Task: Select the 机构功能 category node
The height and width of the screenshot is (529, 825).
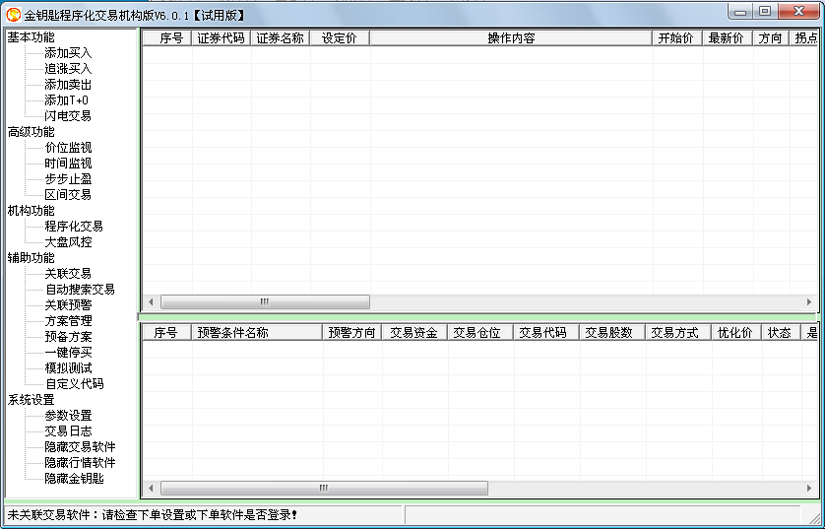Action: (x=32, y=211)
